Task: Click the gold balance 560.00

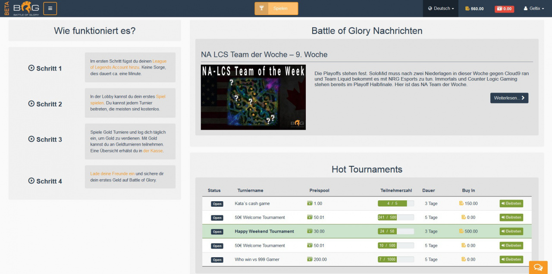Action: [474, 9]
